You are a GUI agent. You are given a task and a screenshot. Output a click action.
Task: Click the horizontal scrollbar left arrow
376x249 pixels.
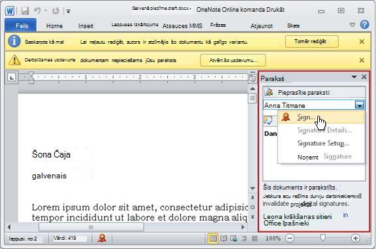(x=9, y=227)
